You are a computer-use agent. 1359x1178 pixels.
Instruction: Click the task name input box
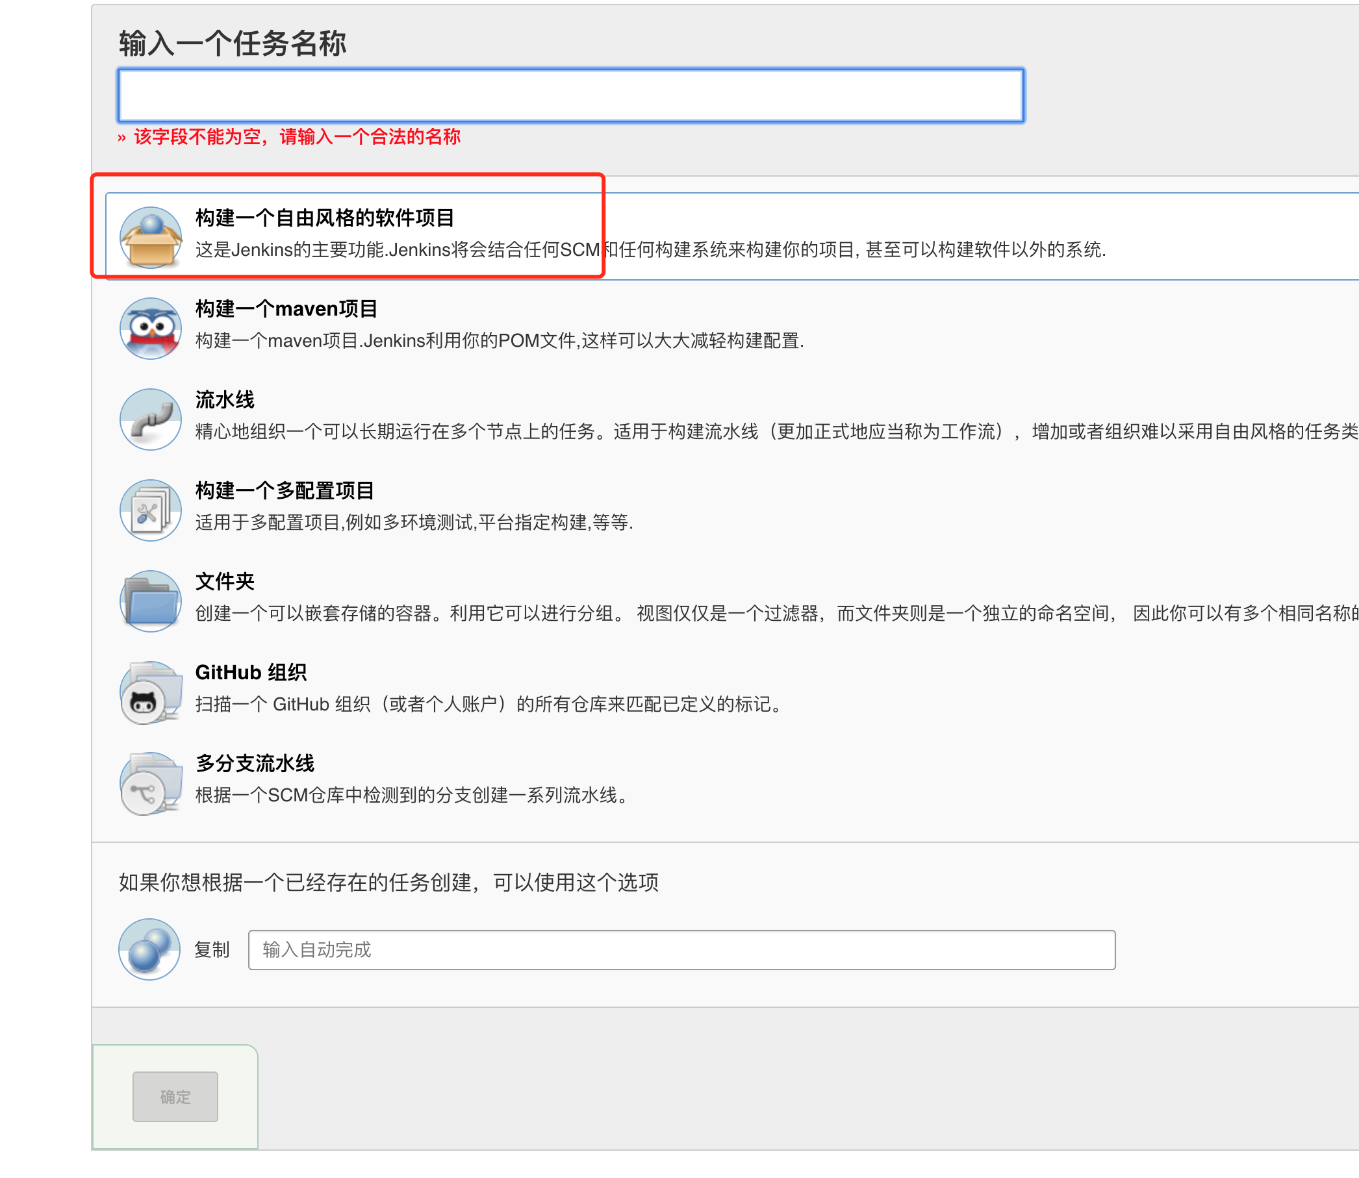click(569, 95)
